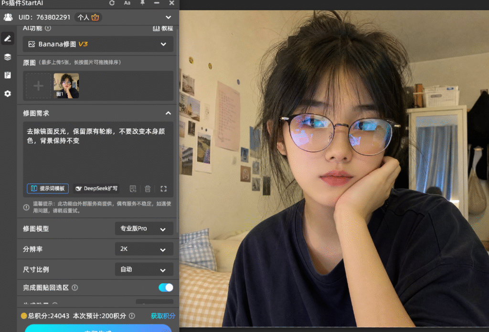The width and height of the screenshot is (489, 332).
Task: Click the 原图 section label
Action: click(29, 62)
